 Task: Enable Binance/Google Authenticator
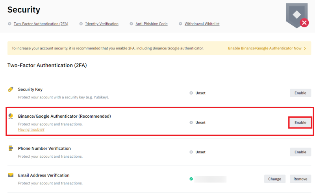tap(300, 122)
